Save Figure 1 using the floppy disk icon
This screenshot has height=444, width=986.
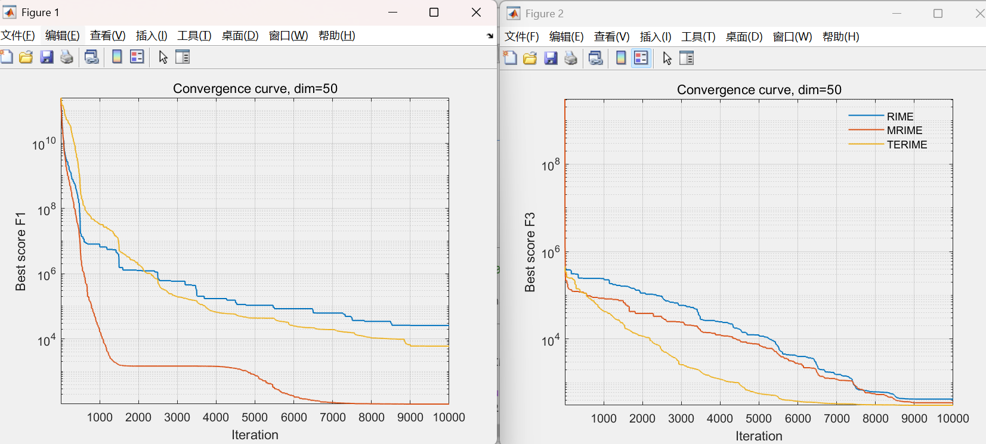[x=47, y=57]
